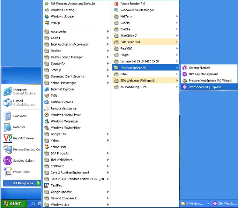Select EditPlus 2 folder

click(x=76, y=166)
